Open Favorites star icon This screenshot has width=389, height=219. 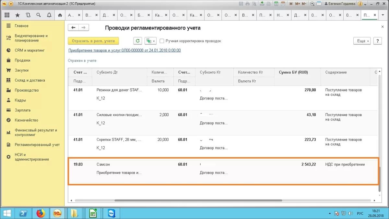pos(18,15)
